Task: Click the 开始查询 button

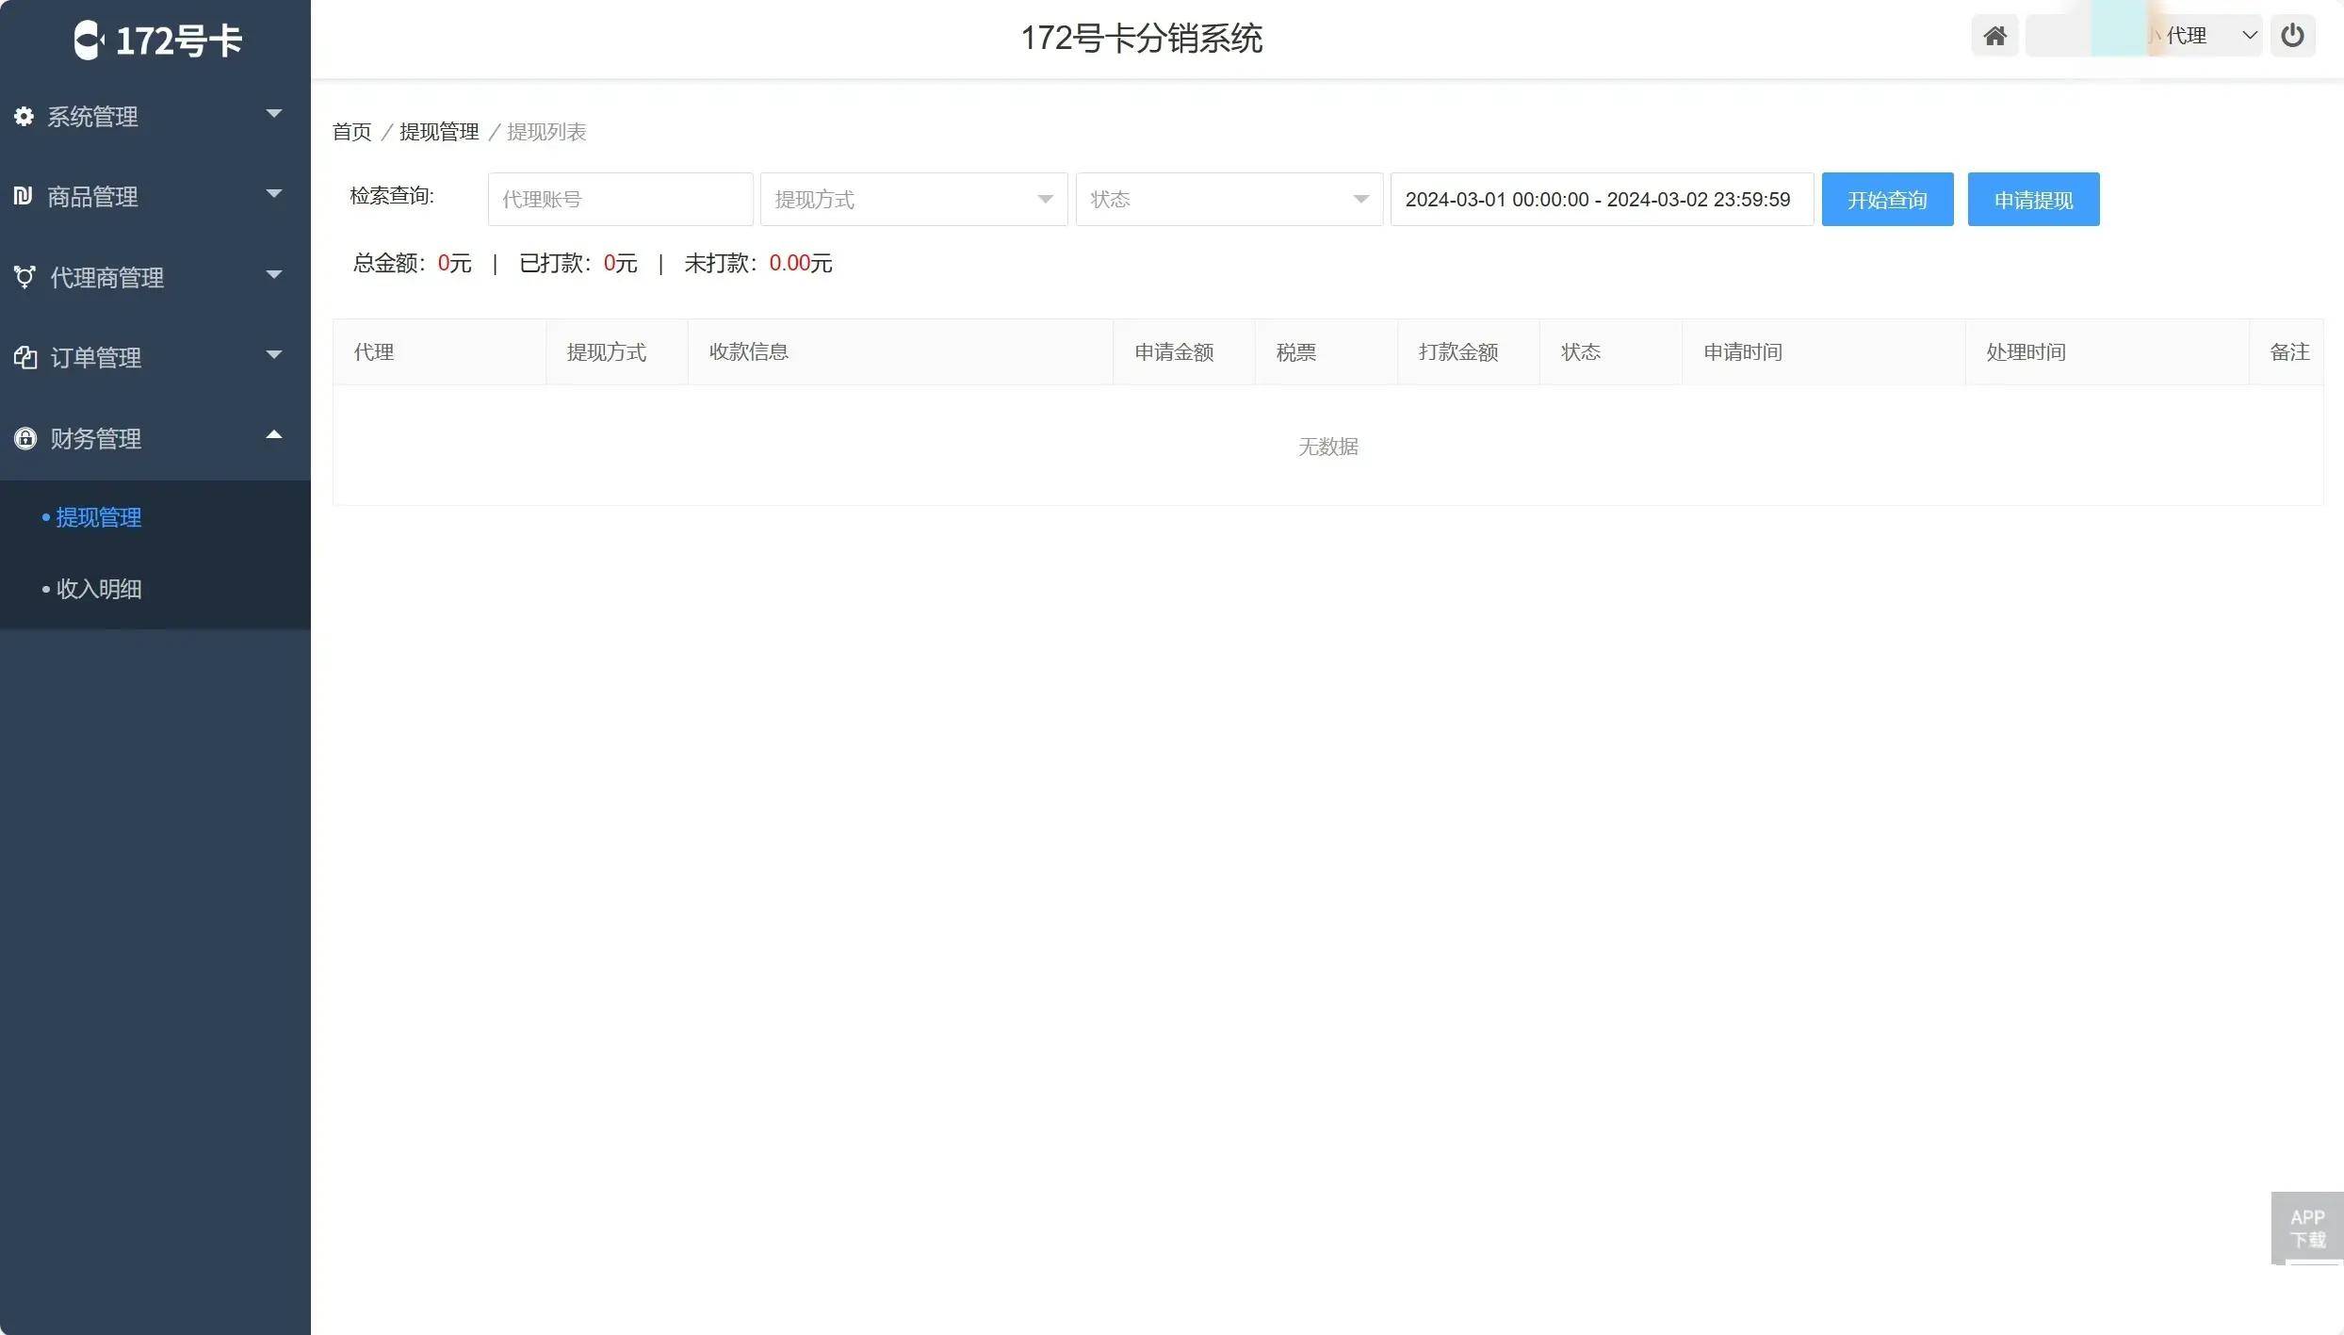Action: (x=1887, y=199)
